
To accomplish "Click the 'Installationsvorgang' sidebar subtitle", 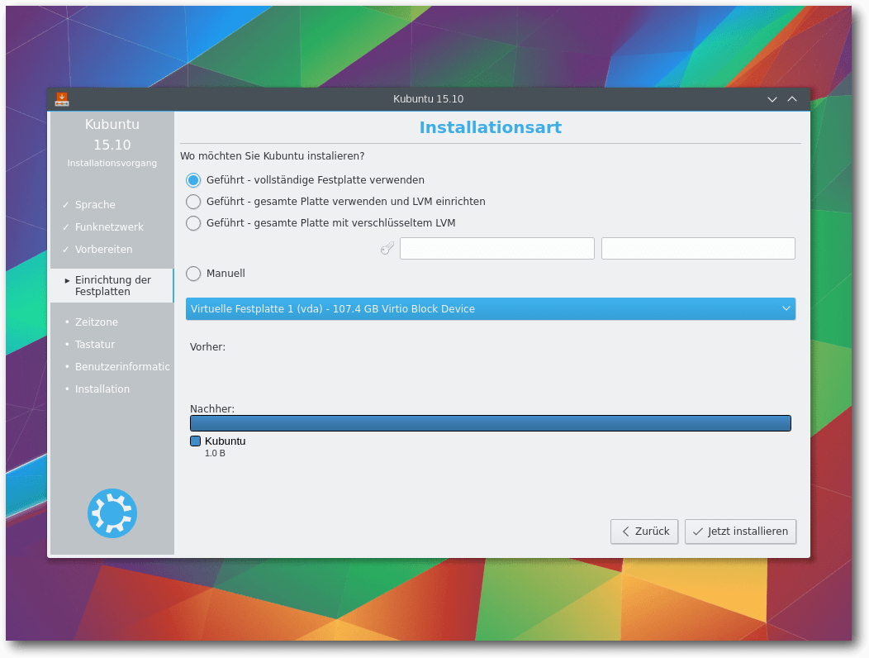I will 112,163.
